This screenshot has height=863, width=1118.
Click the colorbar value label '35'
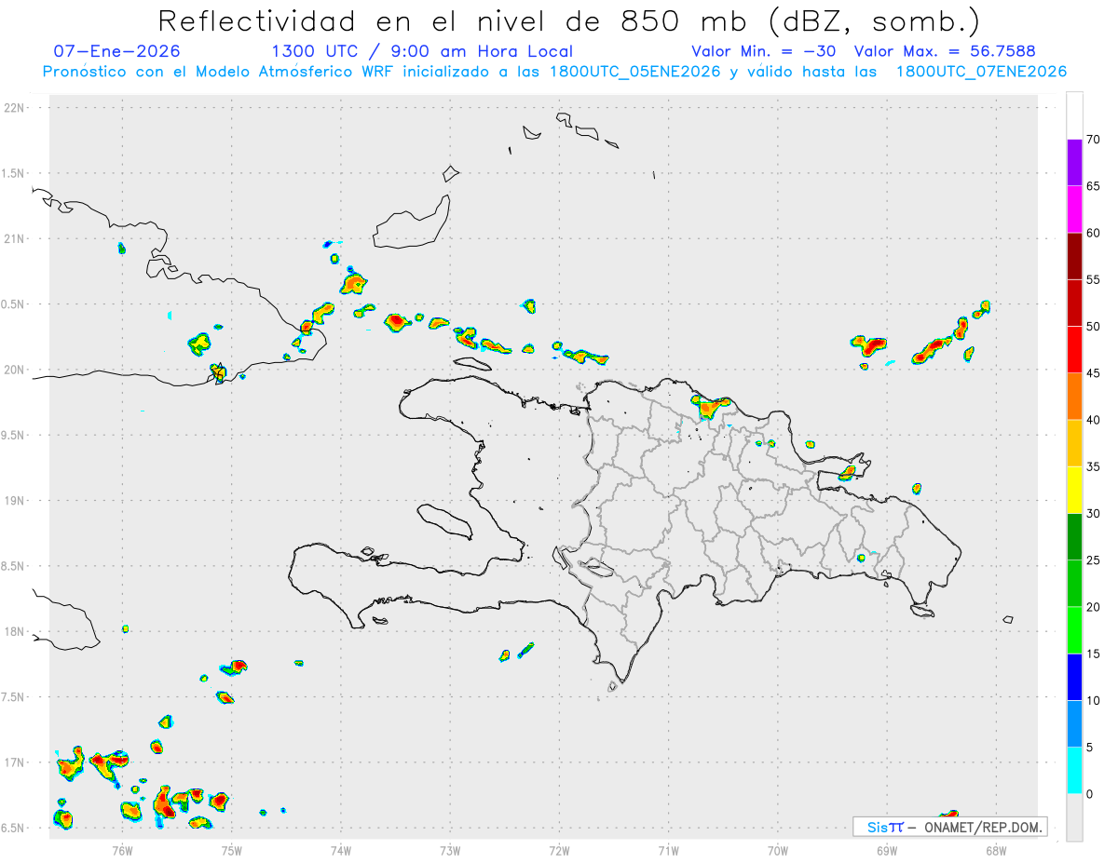(1095, 466)
